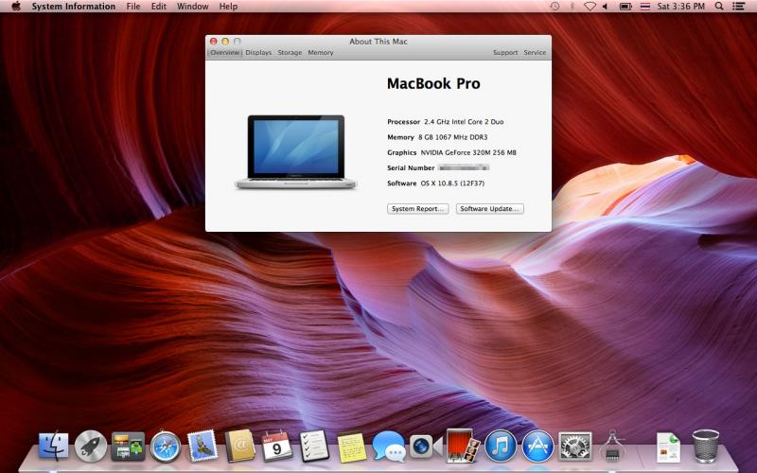Open iTunes music note icon
Viewport: 757px width, 473px height.
[x=501, y=447]
